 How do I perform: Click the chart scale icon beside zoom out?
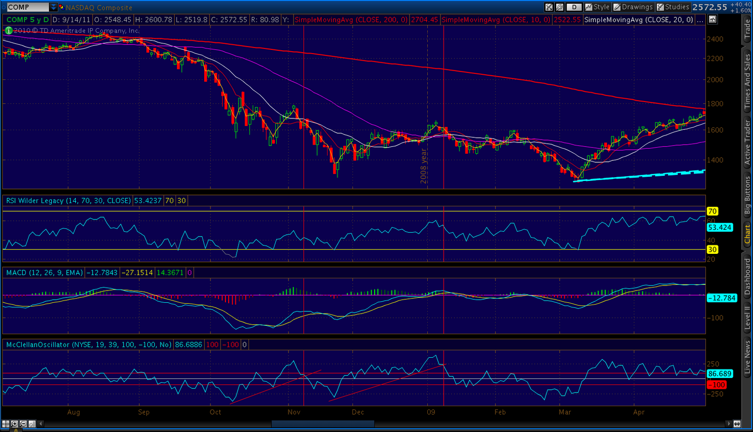[x=32, y=424]
